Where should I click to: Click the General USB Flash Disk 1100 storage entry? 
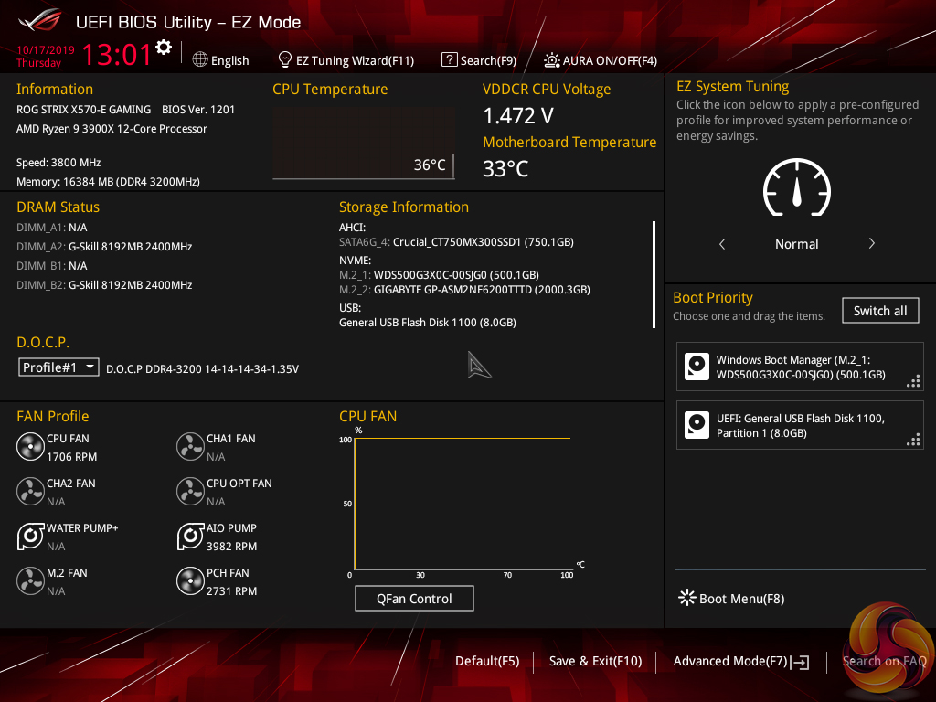pos(428,323)
